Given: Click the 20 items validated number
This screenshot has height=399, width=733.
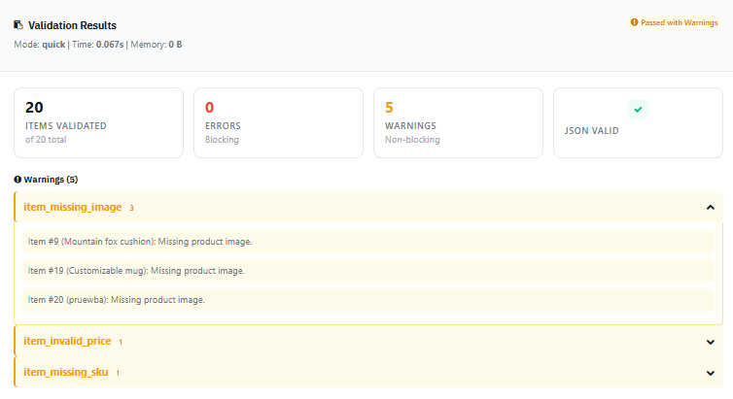Looking at the screenshot, I should point(34,108).
